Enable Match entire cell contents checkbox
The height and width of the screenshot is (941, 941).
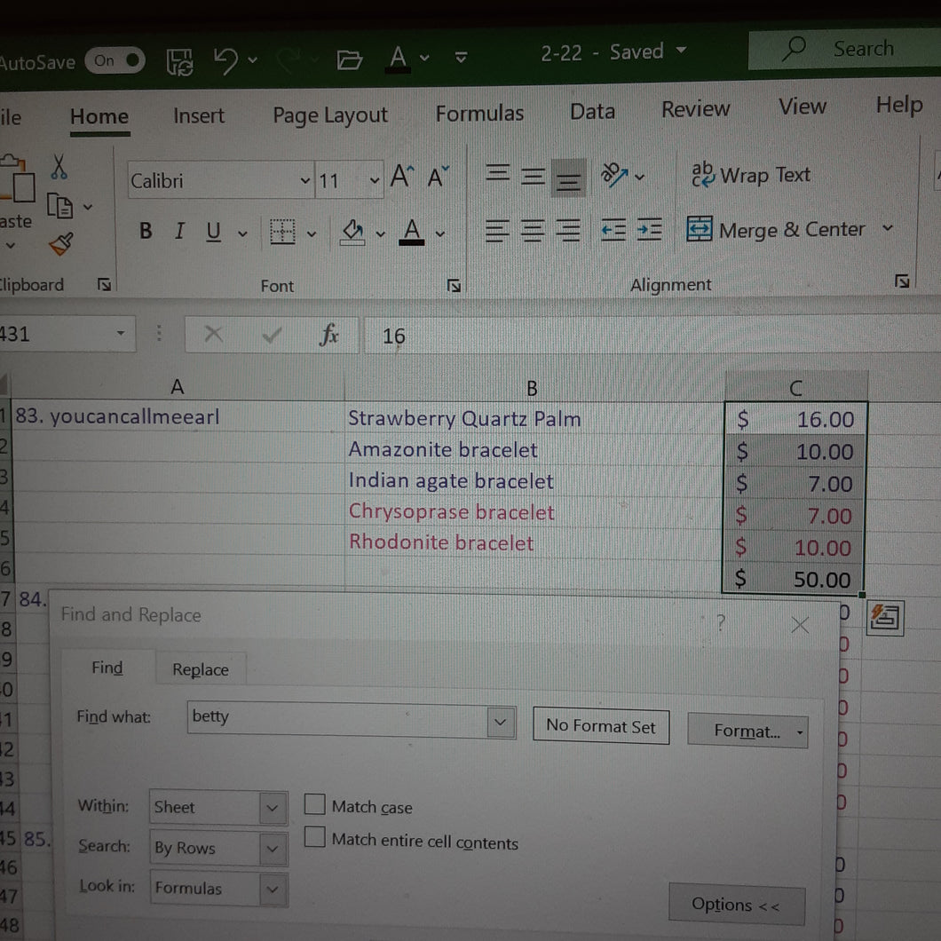tap(314, 836)
